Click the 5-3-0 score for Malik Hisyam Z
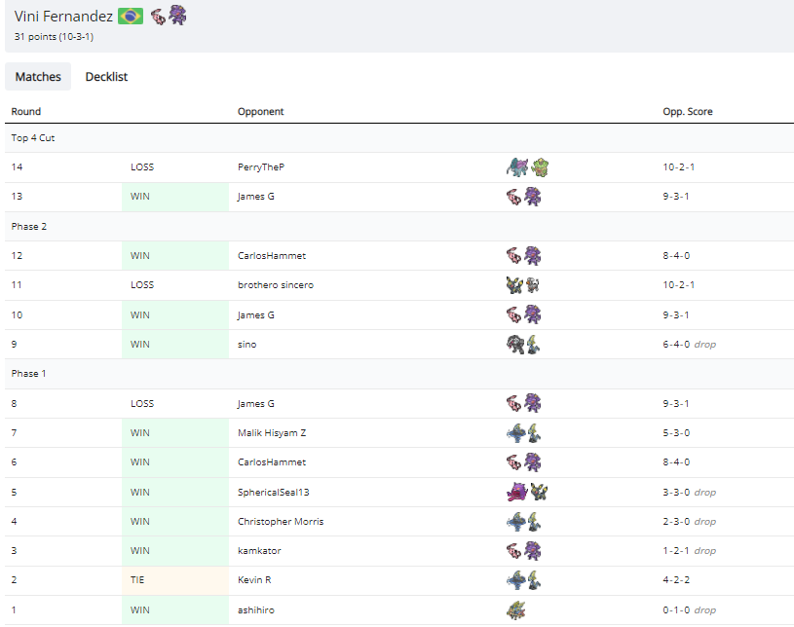 pyautogui.click(x=676, y=432)
